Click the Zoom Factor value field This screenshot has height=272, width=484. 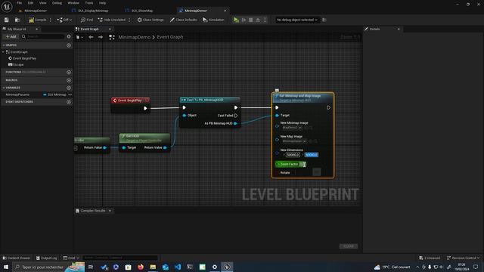coord(302,165)
